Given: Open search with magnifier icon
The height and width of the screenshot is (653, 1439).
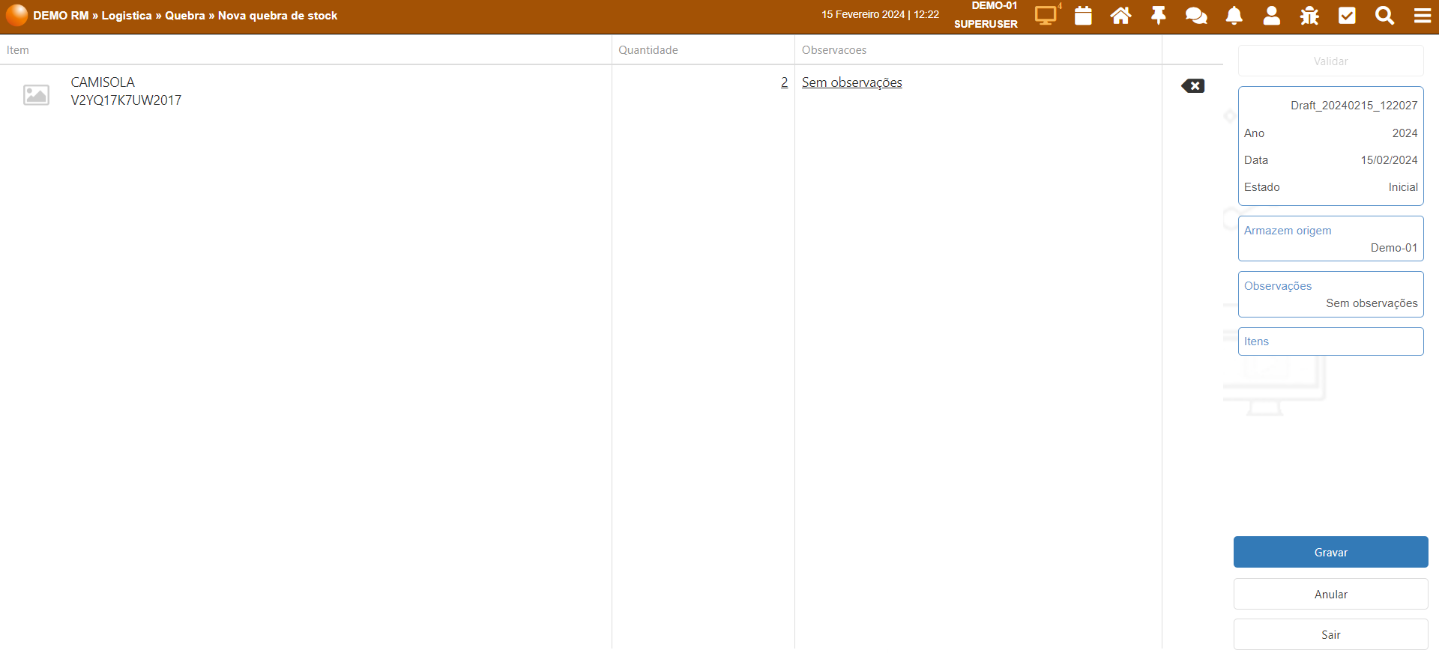Looking at the screenshot, I should 1384,15.
